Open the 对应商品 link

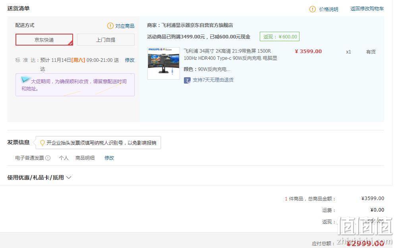coord(125,26)
